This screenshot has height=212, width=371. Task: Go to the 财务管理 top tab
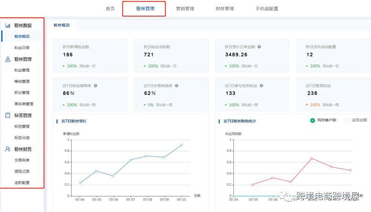click(225, 9)
